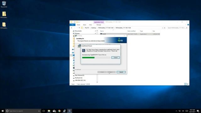Select Pictures in navigation pane
The height and width of the screenshot is (113, 201).
[77, 34]
